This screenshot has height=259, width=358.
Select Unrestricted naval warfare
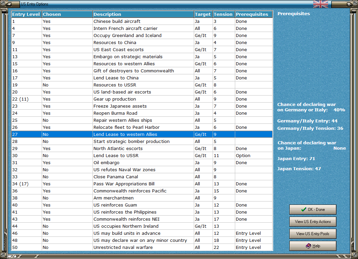pos(142,248)
